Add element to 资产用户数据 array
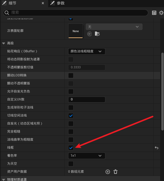Image resolution: width=164 pixels, height=181 pixels. (x=108, y=172)
